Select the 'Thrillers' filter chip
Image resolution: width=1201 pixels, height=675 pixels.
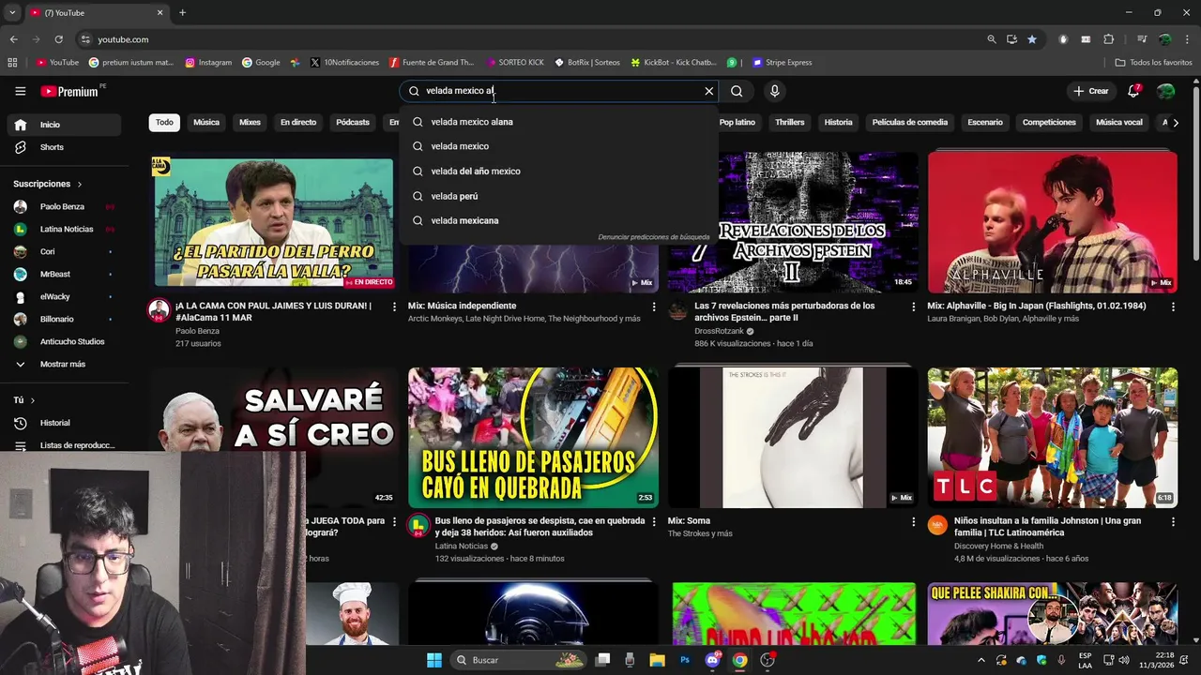click(x=790, y=122)
